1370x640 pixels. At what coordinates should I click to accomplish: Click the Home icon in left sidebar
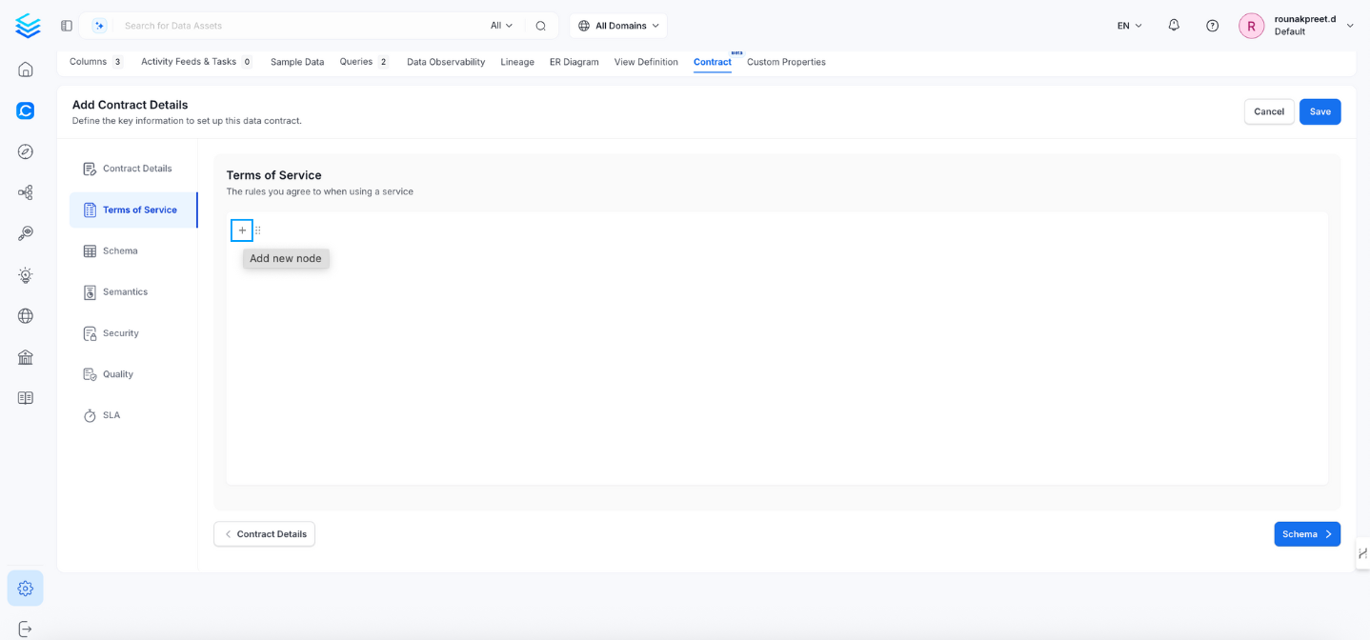[26, 70]
